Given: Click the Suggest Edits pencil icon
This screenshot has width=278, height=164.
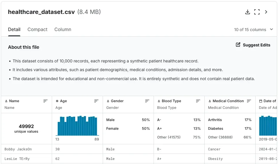Looking at the screenshot, I should (238, 45).
